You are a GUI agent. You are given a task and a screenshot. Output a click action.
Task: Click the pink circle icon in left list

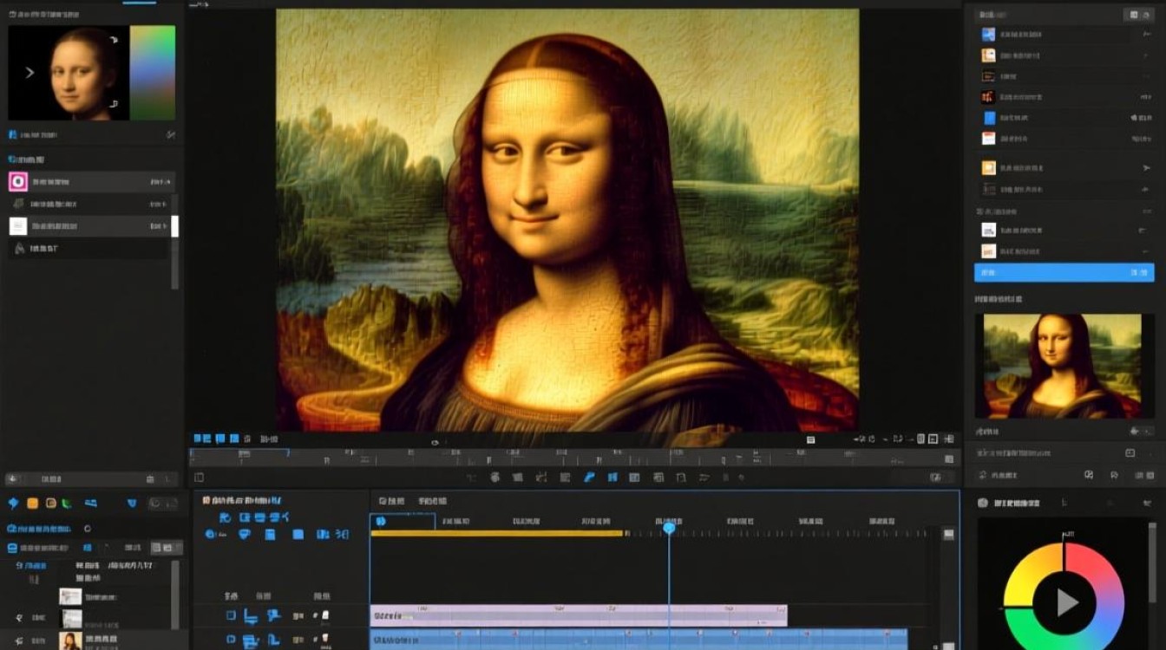(x=18, y=182)
